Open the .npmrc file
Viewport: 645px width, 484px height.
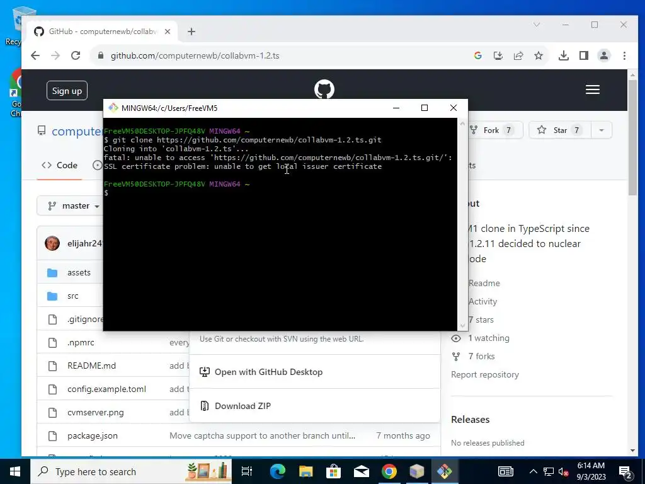[81, 342]
